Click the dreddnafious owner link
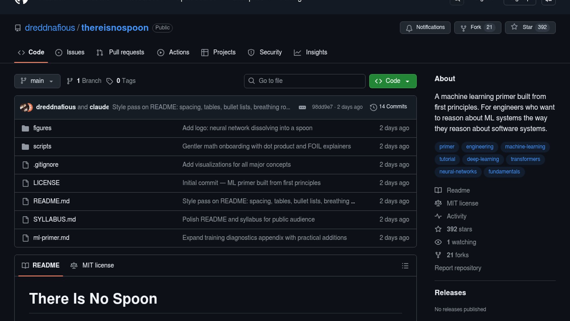 (50, 28)
